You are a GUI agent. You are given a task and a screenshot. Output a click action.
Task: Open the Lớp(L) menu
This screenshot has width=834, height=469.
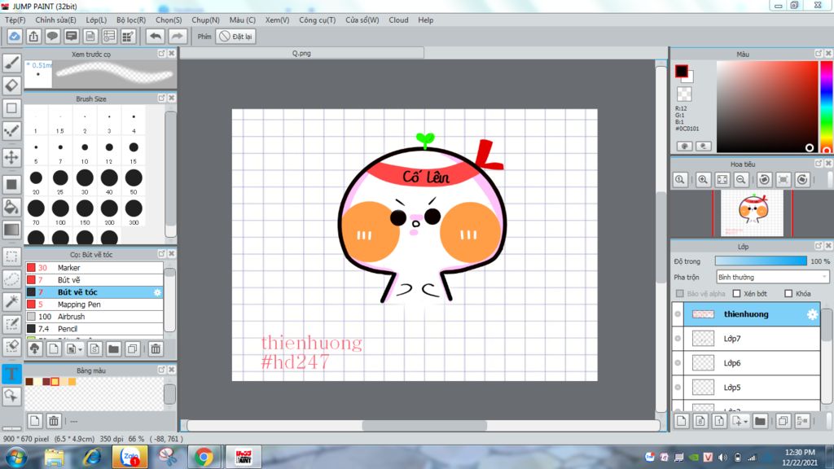point(96,20)
